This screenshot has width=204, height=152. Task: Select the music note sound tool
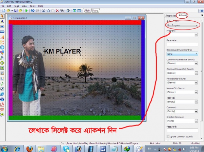click(2, 84)
